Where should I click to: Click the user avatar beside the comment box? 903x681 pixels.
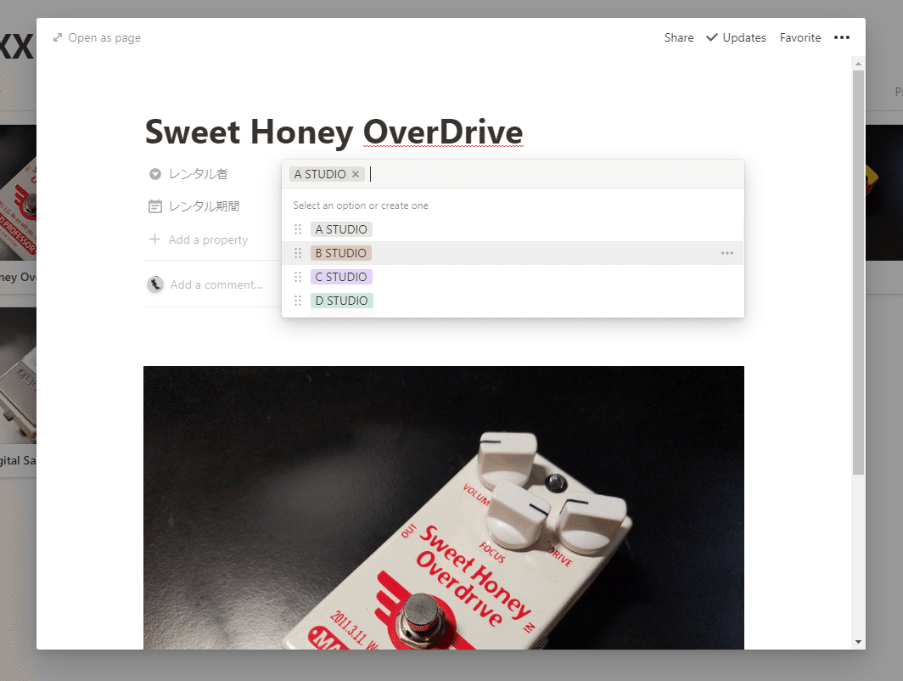click(155, 284)
